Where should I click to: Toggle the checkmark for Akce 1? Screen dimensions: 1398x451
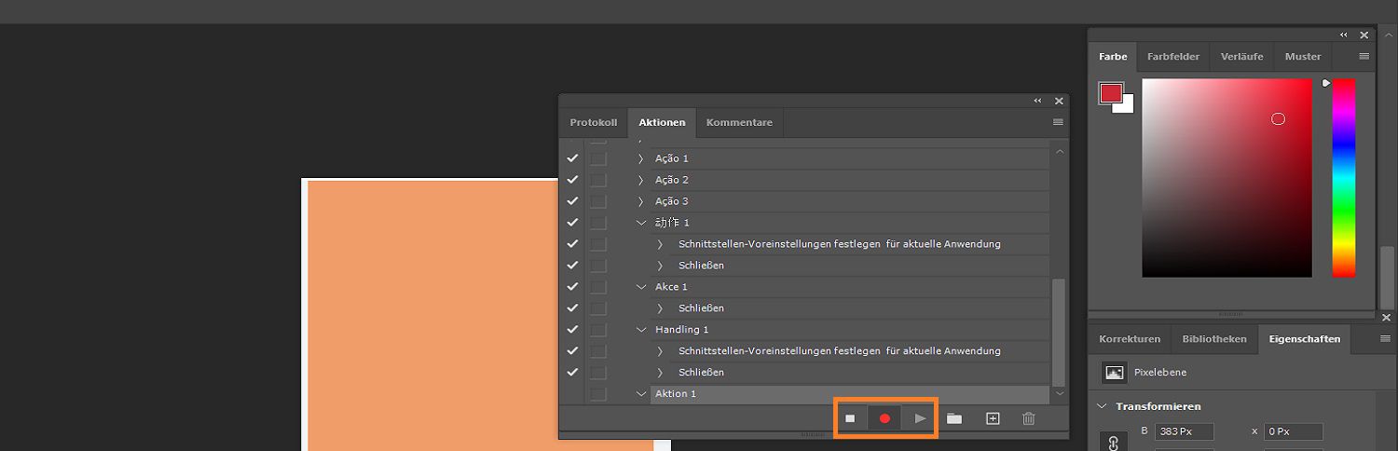572,287
